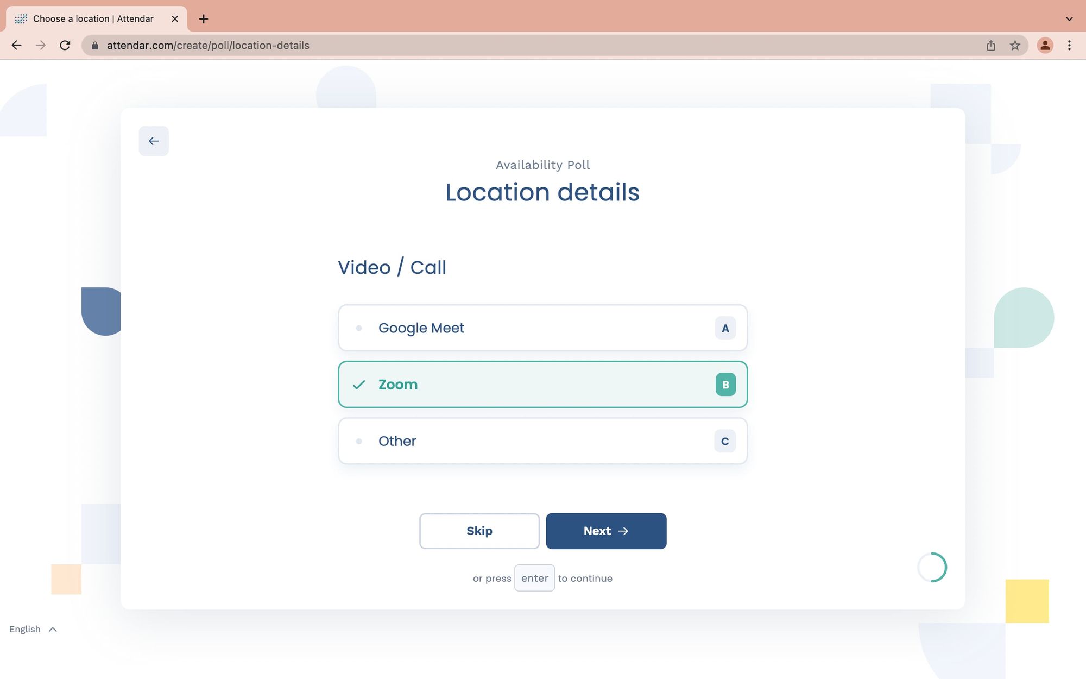Click the A shortcut key badge

(x=725, y=328)
